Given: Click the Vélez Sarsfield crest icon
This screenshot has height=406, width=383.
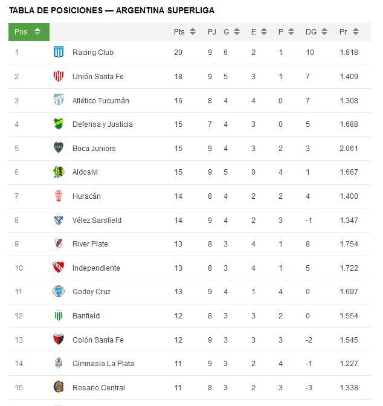Looking at the screenshot, I should coord(58,220).
